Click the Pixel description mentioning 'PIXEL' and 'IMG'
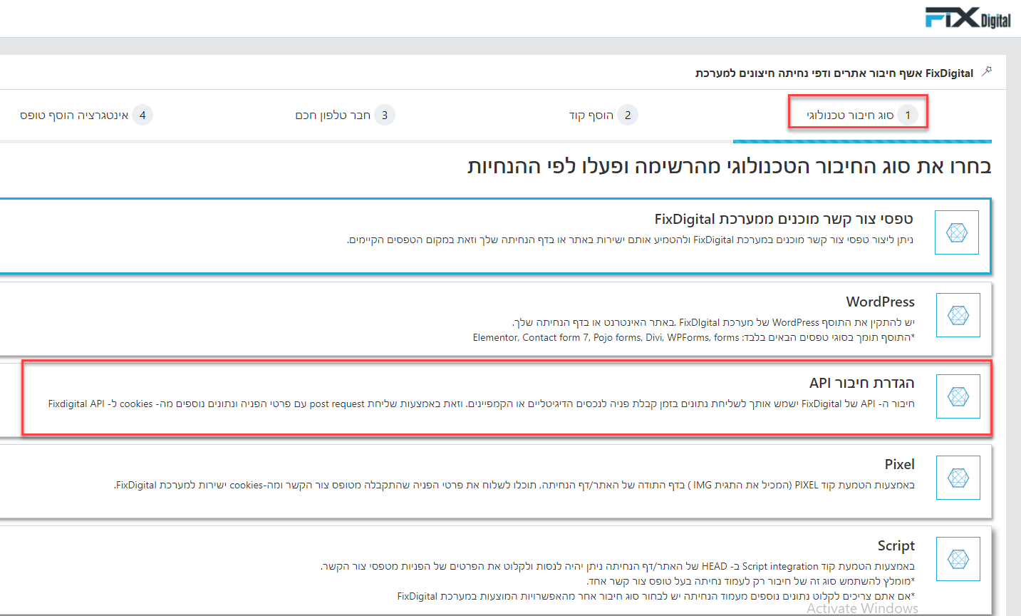 [514, 485]
